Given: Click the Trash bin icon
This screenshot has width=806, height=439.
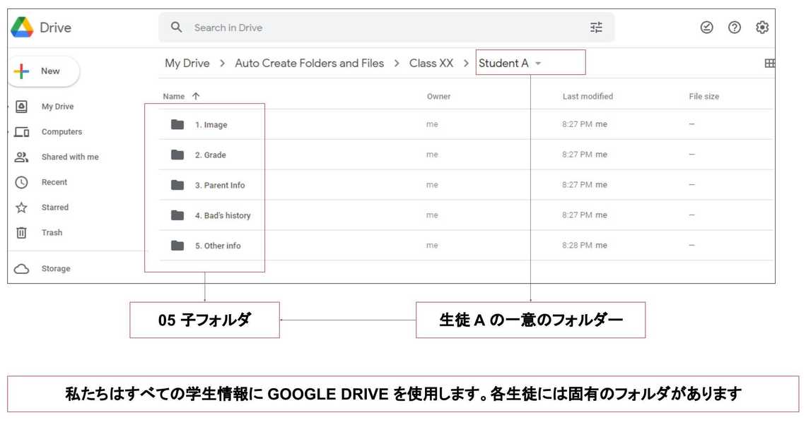Looking at the screenshot, I should (21, 233).
